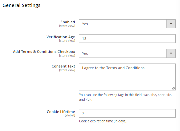This screenshot has width=180, height=131.
Task: Click the Cookie Lifetime label
Action: point(61,112)
